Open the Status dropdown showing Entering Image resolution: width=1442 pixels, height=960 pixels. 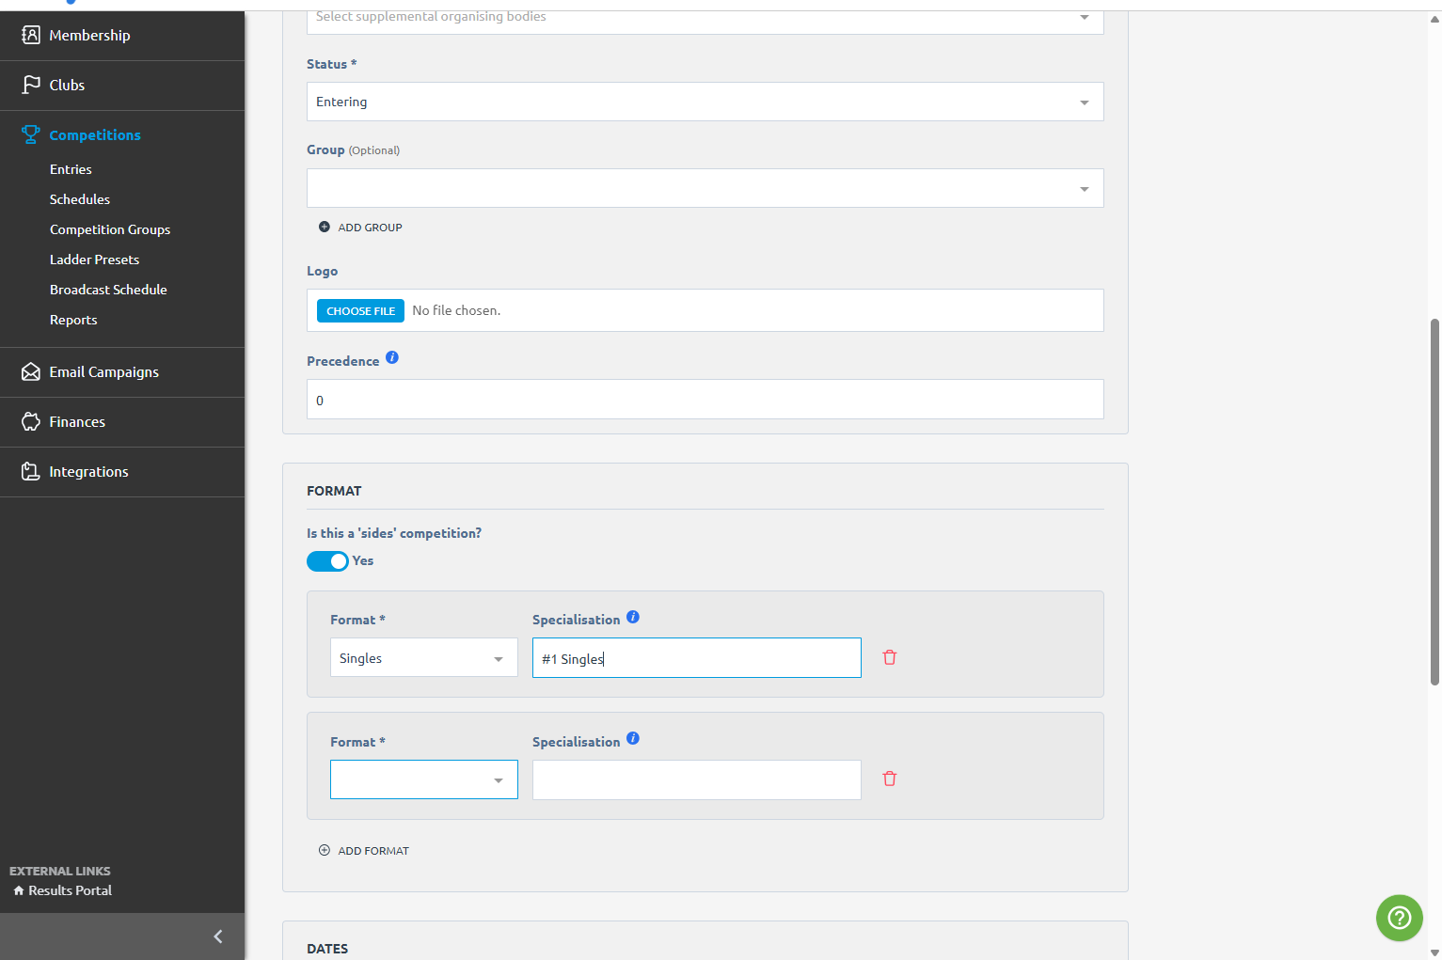(x=705, y=102)
